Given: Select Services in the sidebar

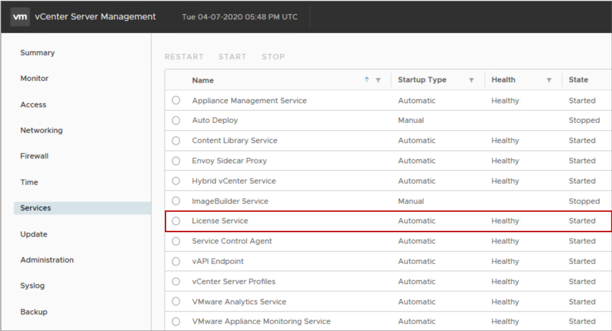Looking at the screenshot, I should (82, 208).
